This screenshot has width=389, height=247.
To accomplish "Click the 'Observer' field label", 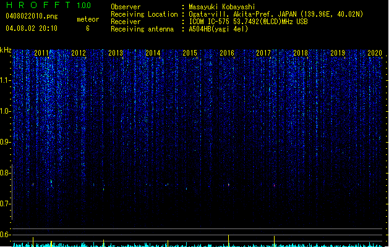I will click(126, 7).
